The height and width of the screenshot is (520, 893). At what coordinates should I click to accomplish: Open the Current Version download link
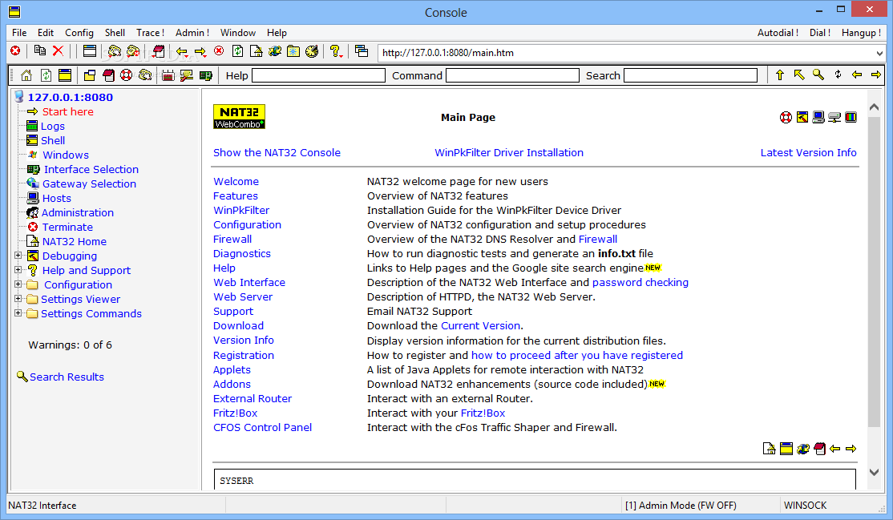click(x=481, y=326)
